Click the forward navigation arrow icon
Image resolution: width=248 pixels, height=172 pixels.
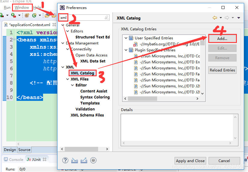227,18
